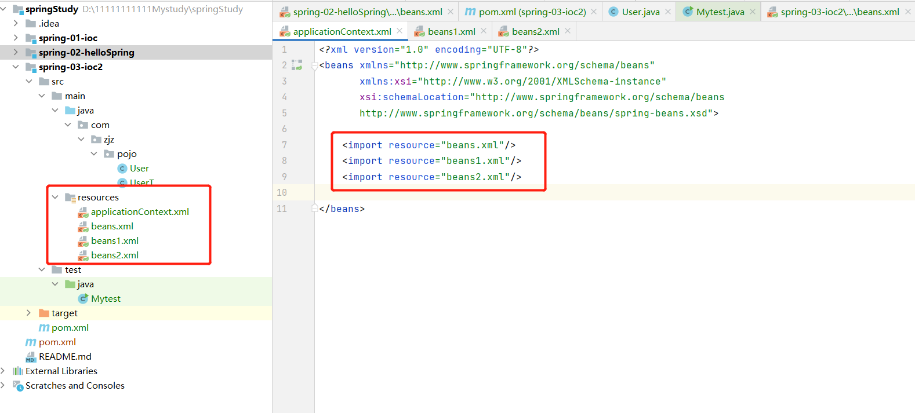The width and height of the screenshot is (915, 413).
Task: Collapse the springStudy project root
Action: point(3,9)
